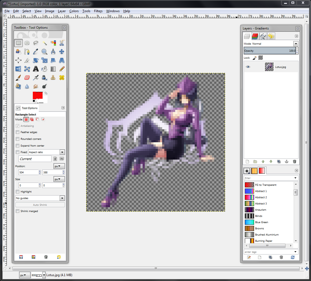The image size is (311, 281).
Task: Click the Position X field showing 504
Action: [x=28, y=172]
